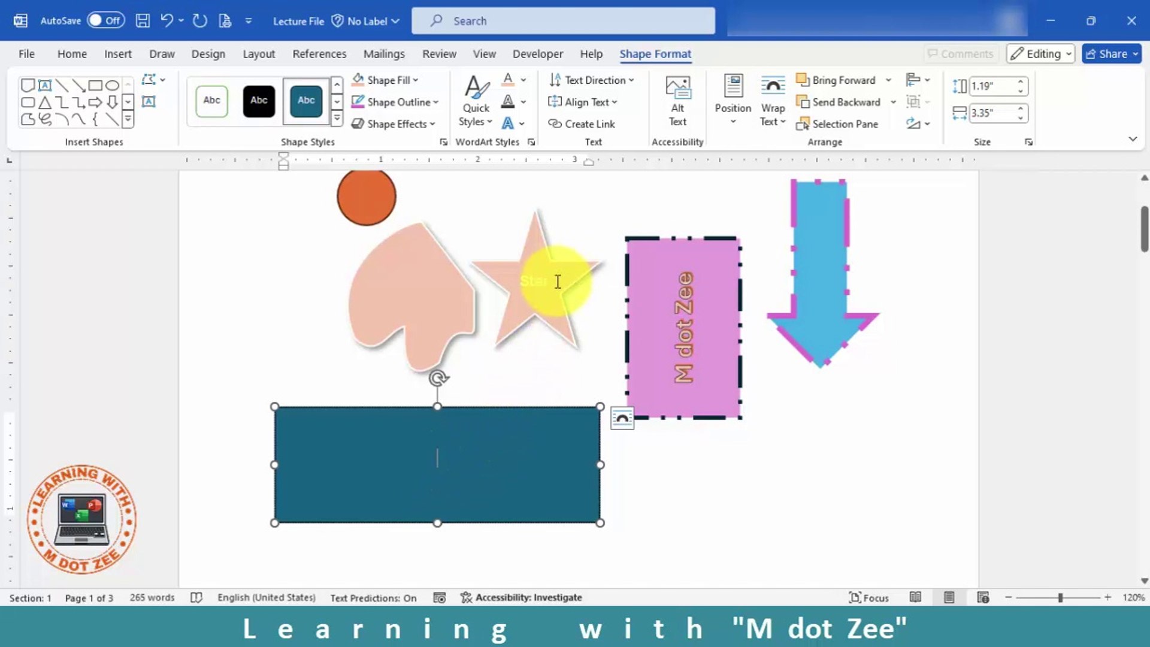This screenshot has width=1150, height=647.
Task: Open the Editing mode dropdown
Action: coord(1040,53)
